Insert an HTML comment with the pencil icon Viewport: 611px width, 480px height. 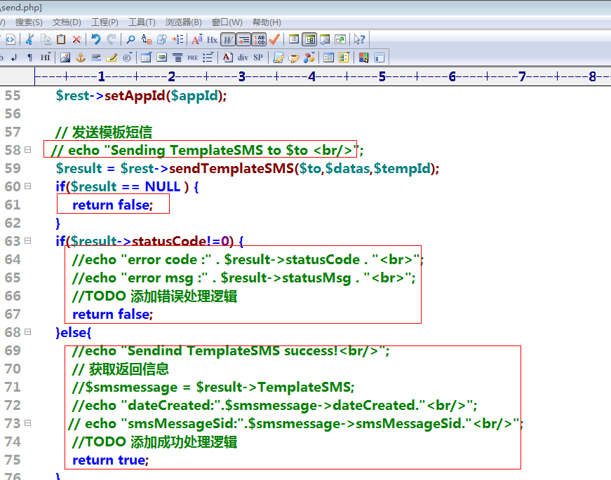(x=112, y=57)
